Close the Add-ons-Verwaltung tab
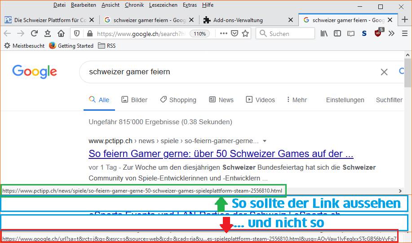 click(x=291, y=20)
